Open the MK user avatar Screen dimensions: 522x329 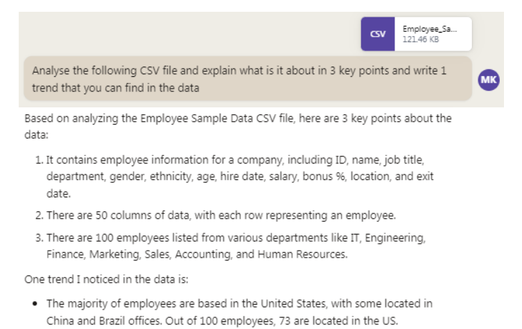tap(489, 80)
